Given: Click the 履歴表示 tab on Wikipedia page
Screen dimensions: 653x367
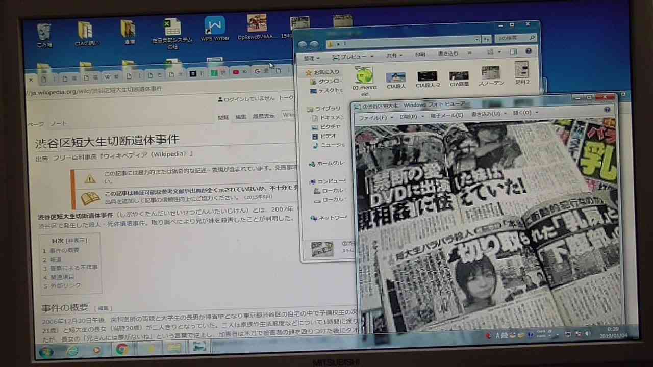Looking at the screenshot, I should tap(263, 116).
